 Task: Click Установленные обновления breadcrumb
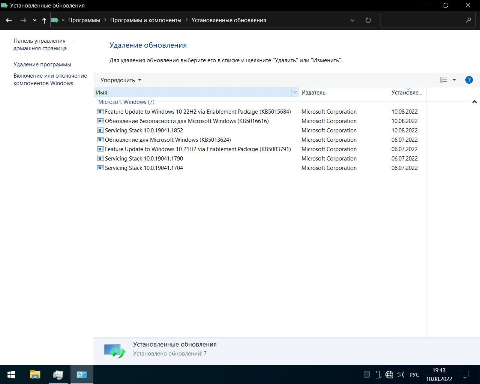pyautogui.click(x=229, y=20)
